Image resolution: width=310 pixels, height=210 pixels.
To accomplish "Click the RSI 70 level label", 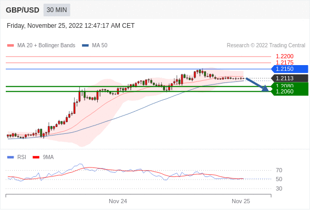I will click(x=279, y=170).
